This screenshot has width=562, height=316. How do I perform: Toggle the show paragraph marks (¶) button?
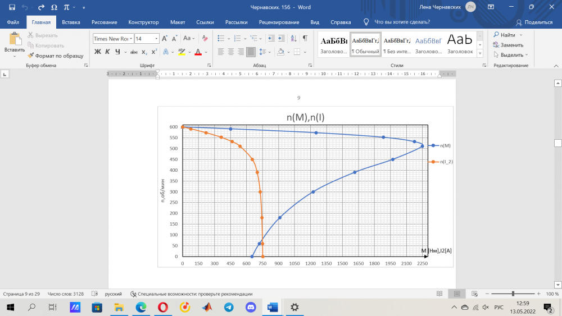(305, 38)
